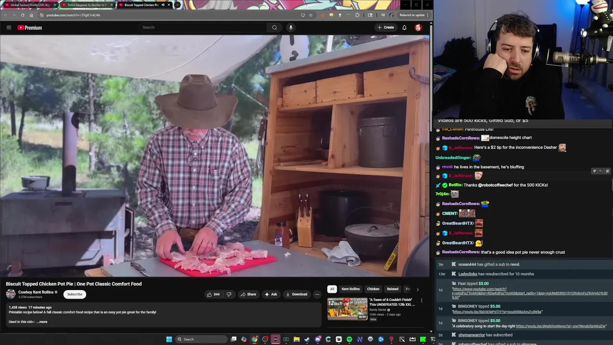Open Cowboy Kent Rollins channel avatar
The height and width of the screenshot is (345, 613).
coord(11,294)
